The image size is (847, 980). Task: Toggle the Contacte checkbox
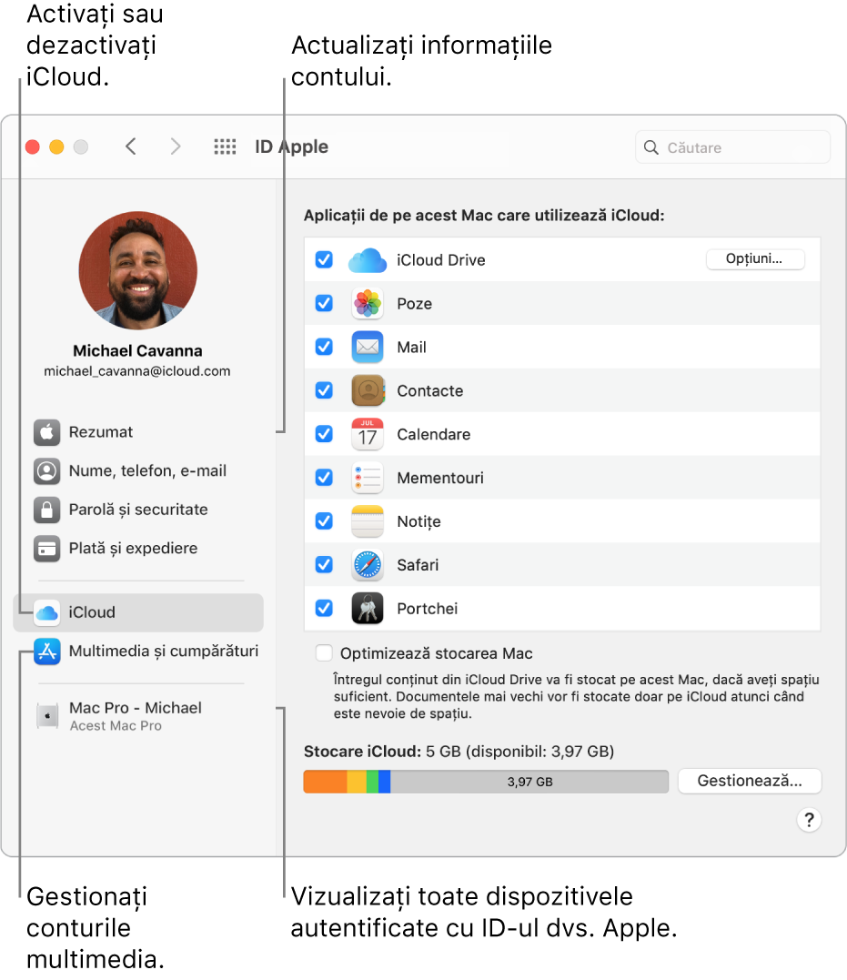pyautogui.click(x=324, y=390)
